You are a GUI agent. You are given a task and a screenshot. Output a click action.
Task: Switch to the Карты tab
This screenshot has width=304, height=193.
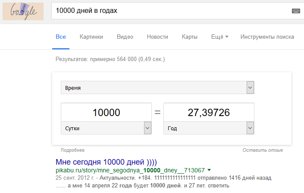(x=190, y=37)
